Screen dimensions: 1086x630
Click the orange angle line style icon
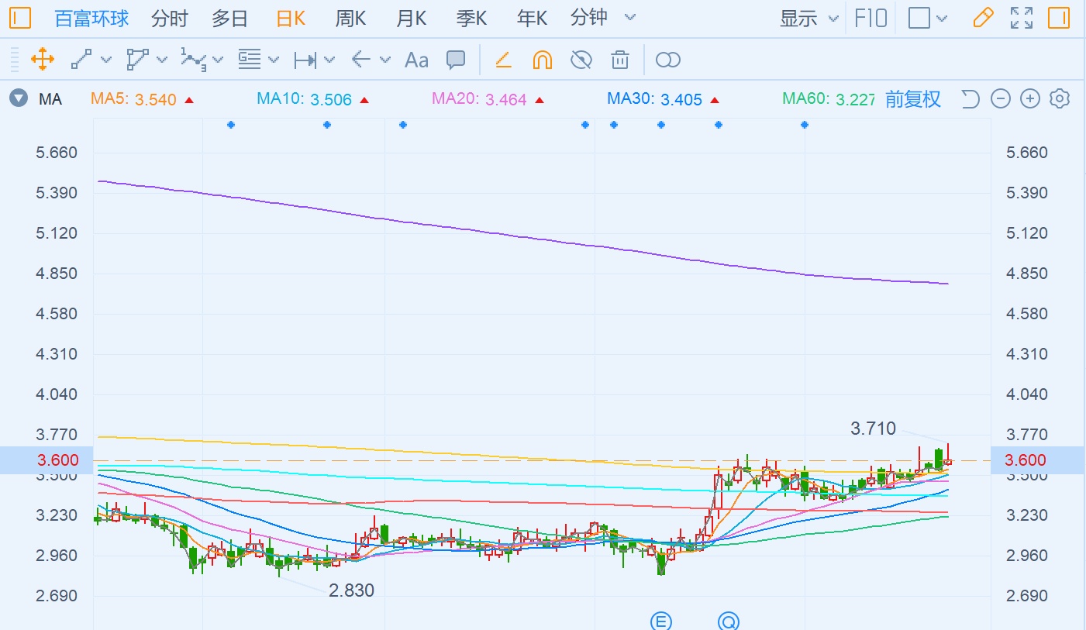coord(503,60)
